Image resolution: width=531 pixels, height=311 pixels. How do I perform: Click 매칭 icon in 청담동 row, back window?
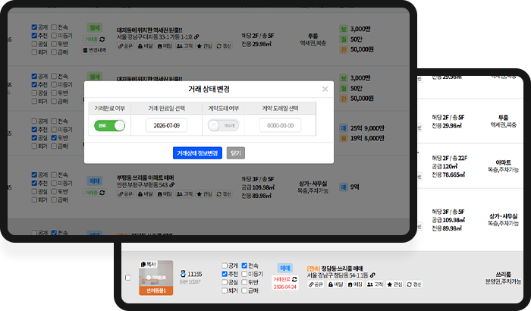355,284
